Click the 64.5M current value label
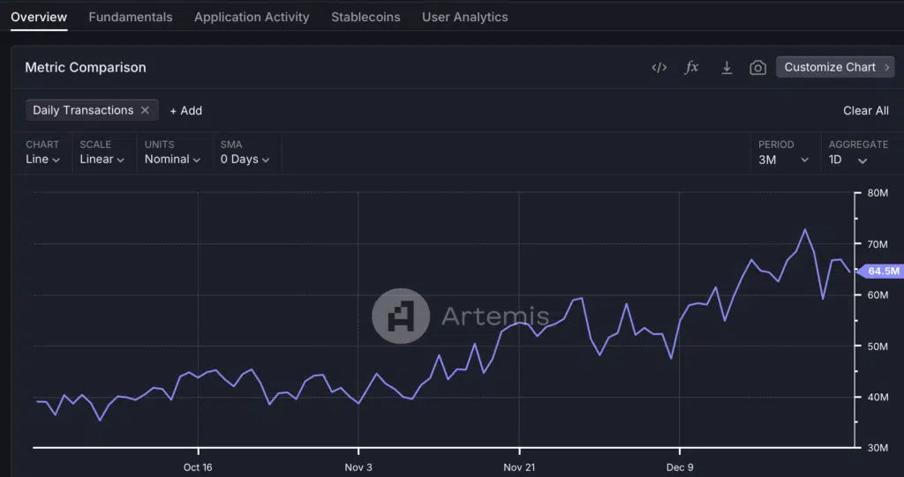904x477 pixels. (x=881, y=272)
